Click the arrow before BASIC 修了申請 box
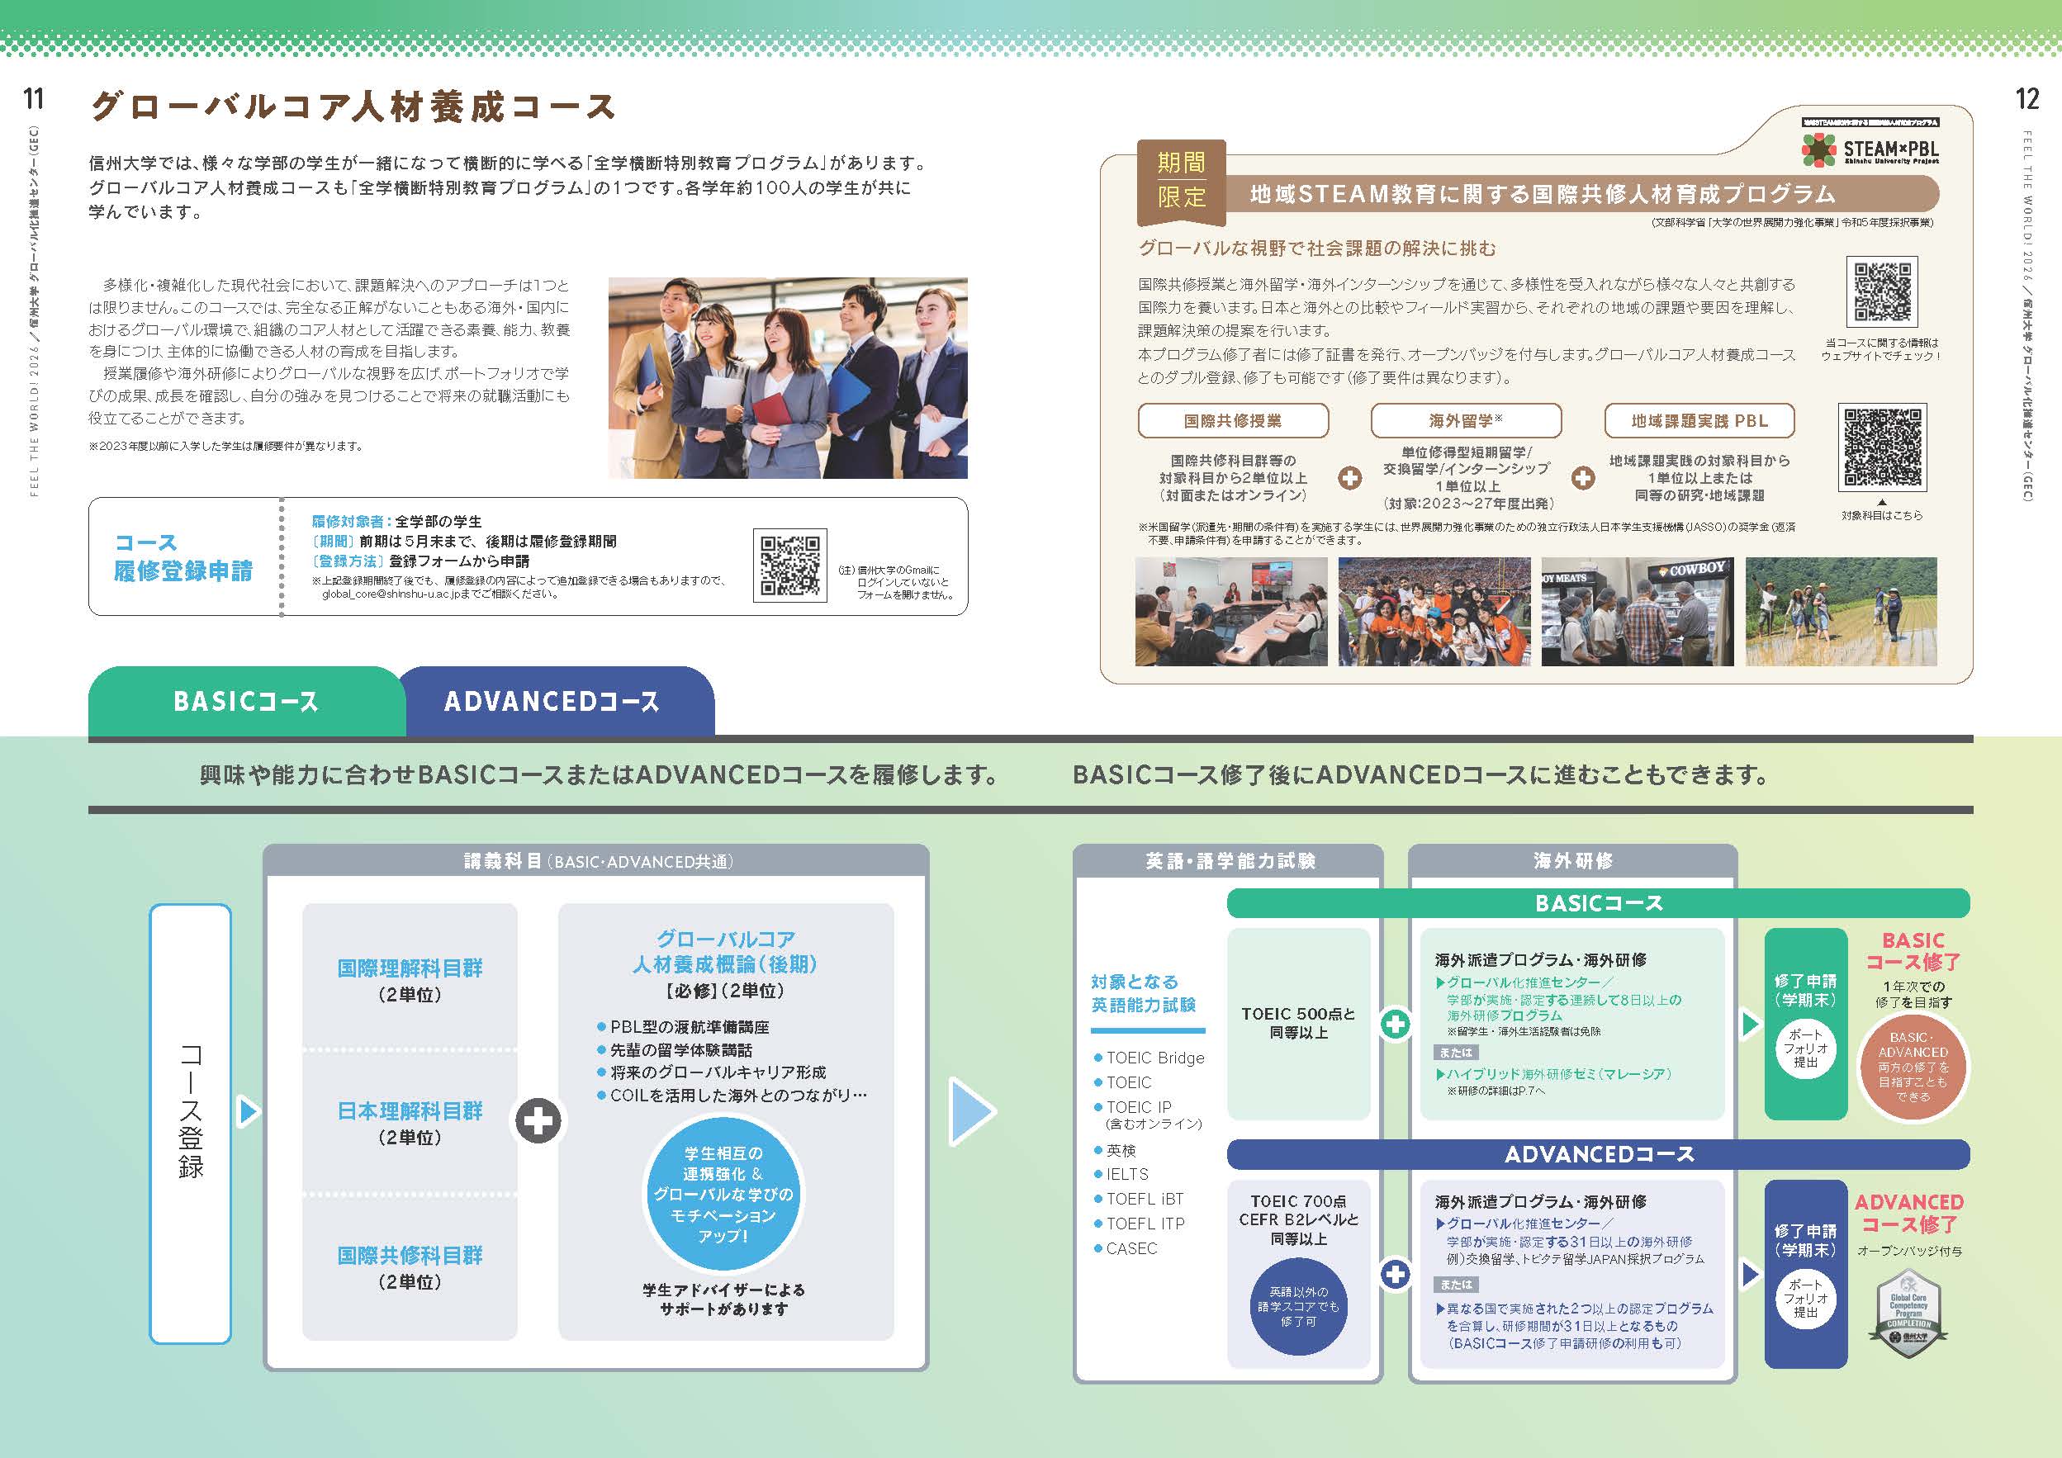This screenshot has height=1458, width=2062. point(1750,1024)
